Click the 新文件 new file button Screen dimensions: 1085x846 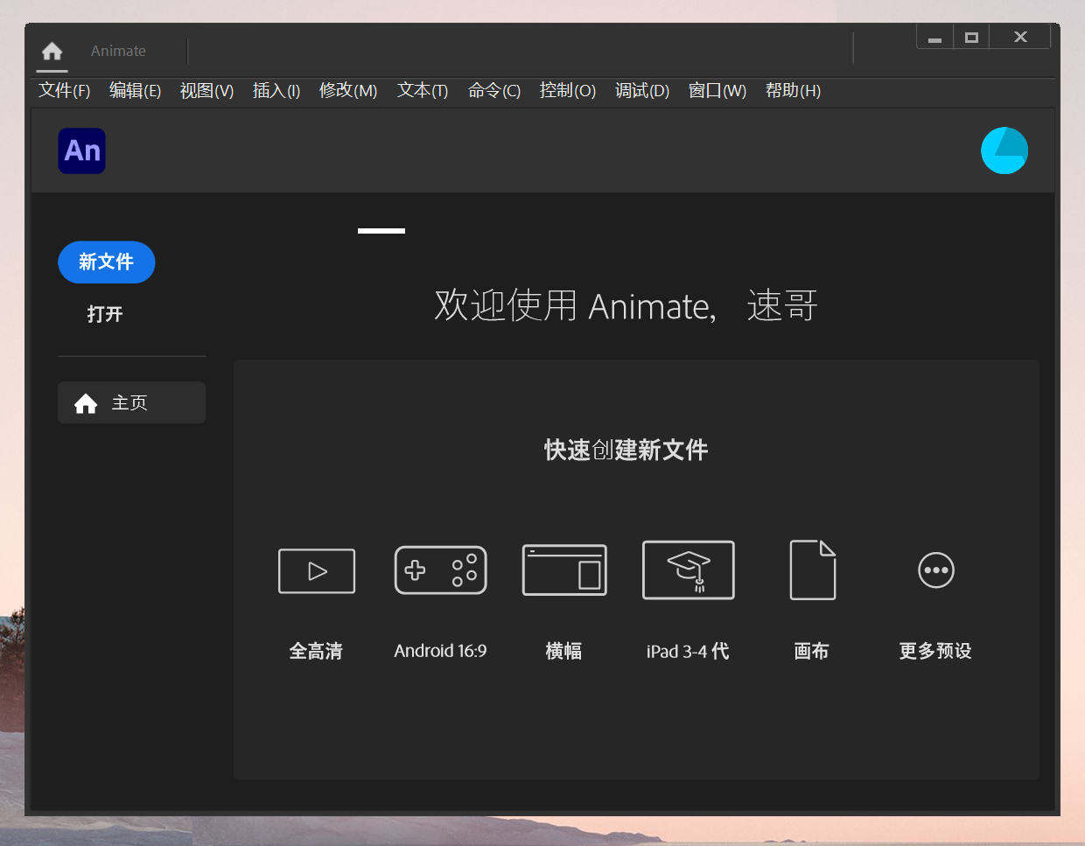(x=106, y=262)
